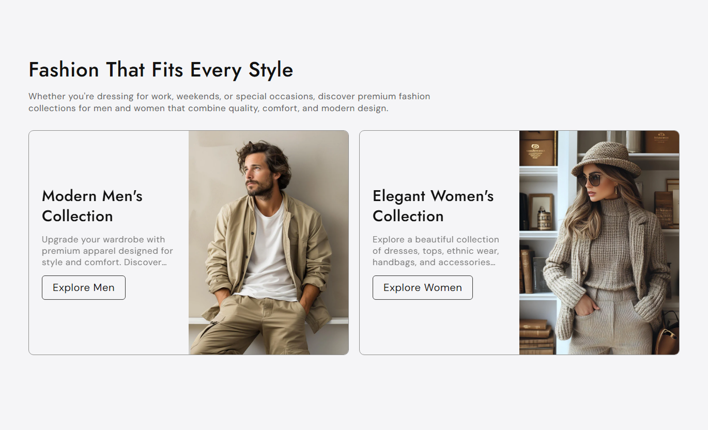708x430 pixels.
Task: Select the Modern Men's Collection heading
Action: pos(92,206)
